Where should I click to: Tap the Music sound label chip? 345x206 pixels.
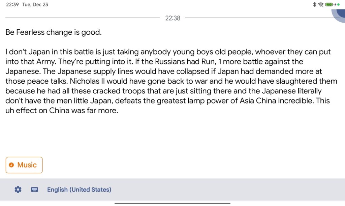click(x=24, y=165)
